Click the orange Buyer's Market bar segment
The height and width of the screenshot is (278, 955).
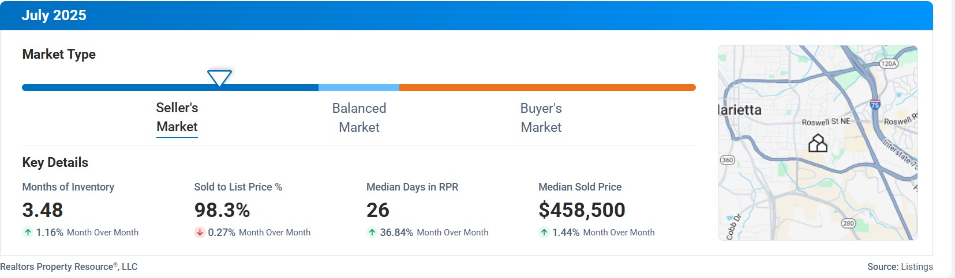coord(547,87)
